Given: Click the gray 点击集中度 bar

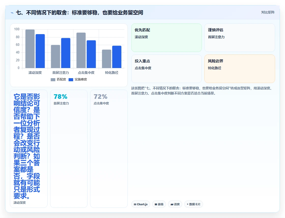Looking at the screenshot, I should [x=81, y=50].
